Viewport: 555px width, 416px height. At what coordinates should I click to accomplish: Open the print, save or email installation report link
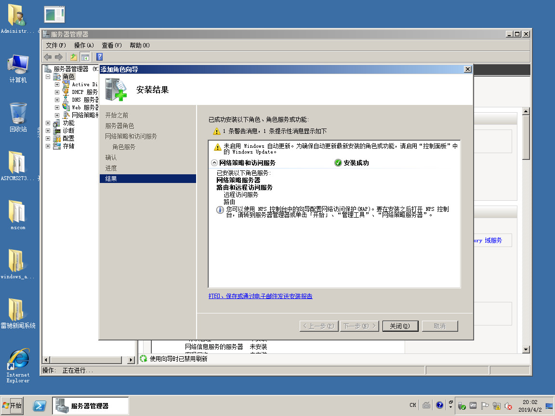click(260, 296)
